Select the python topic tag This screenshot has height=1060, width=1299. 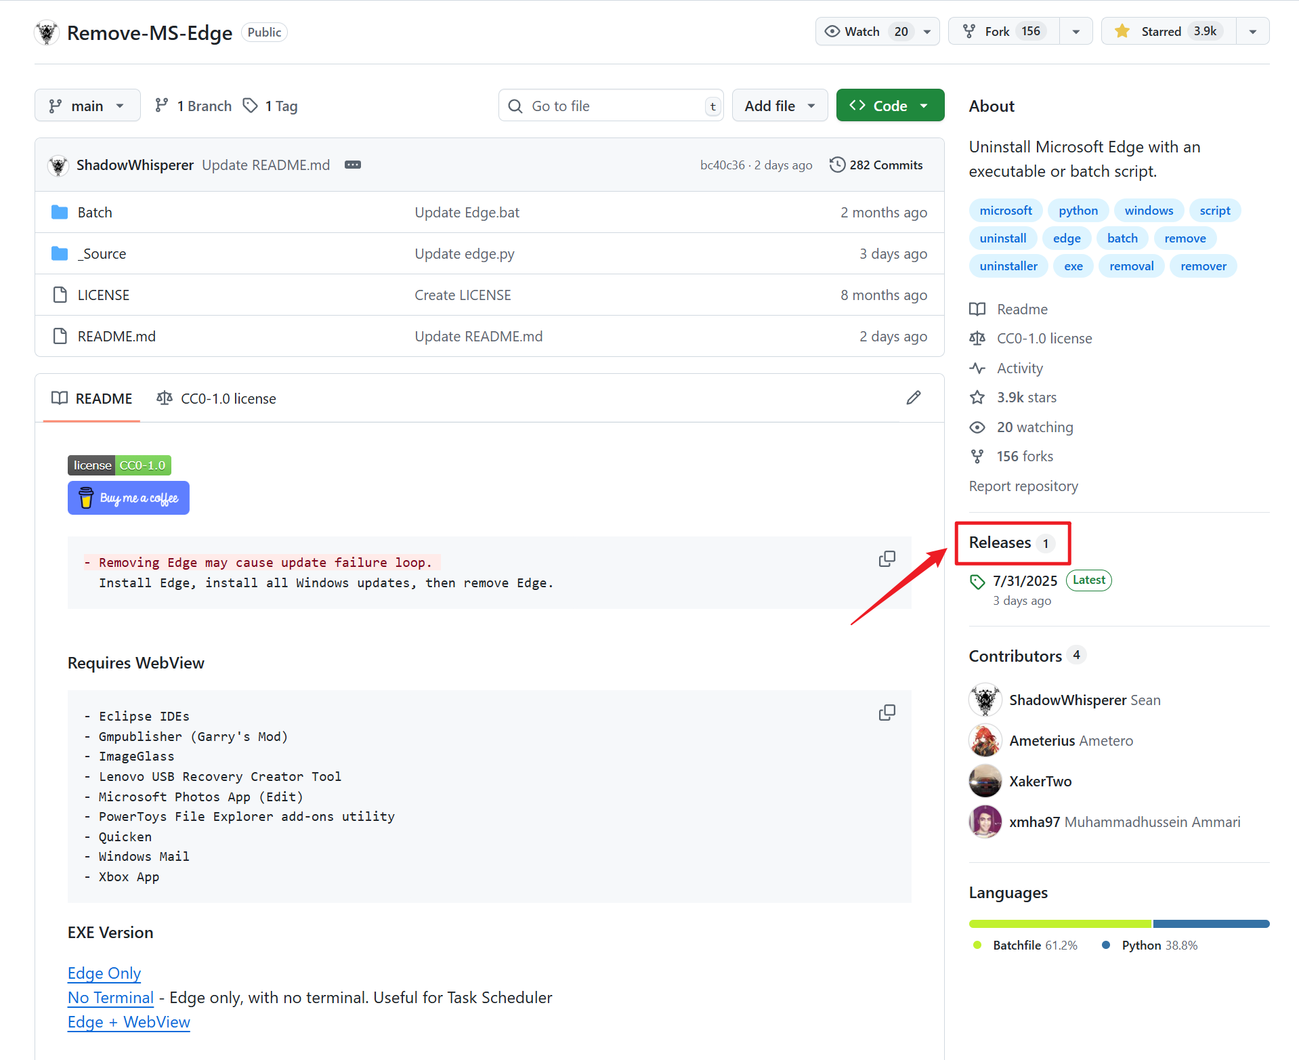(1078, 211)
